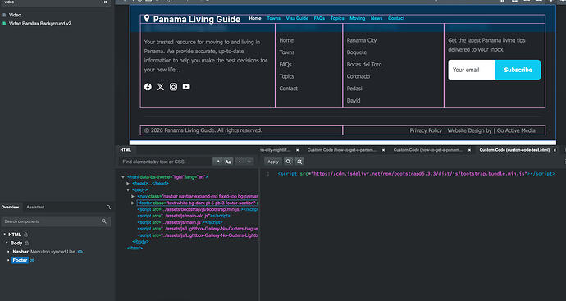Switch to the Overview tab

[x=10, y=208]
